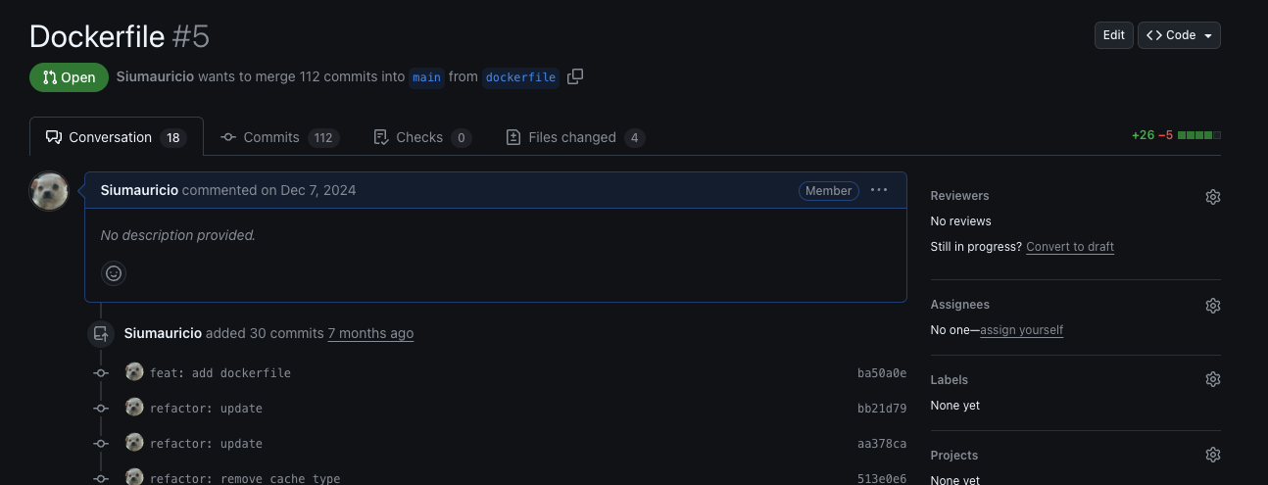Click the assign yourself link

(x=1021, y=330)
